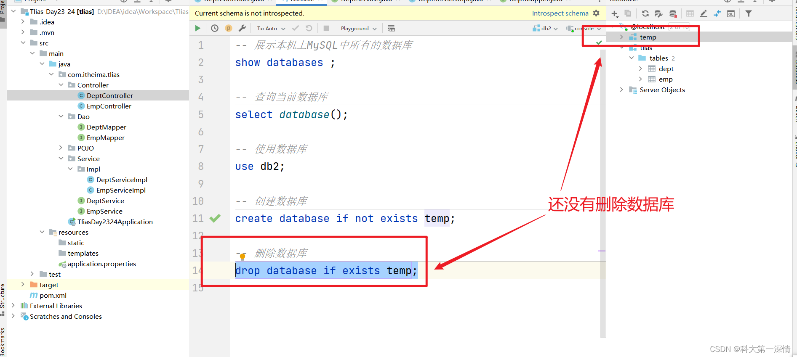Refresh the database tree
Viewport: 797px width, 357px height.
645,13
